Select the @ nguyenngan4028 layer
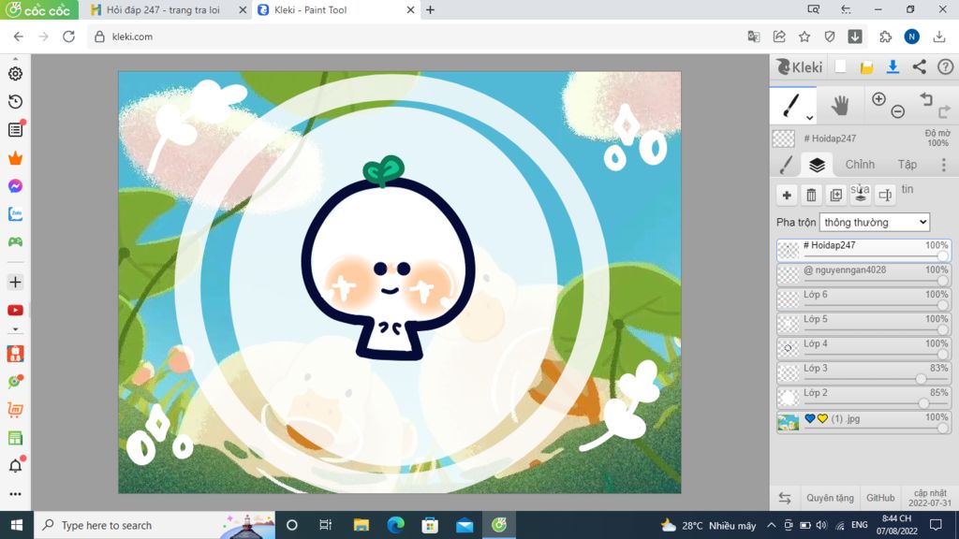 click(863, 274)
